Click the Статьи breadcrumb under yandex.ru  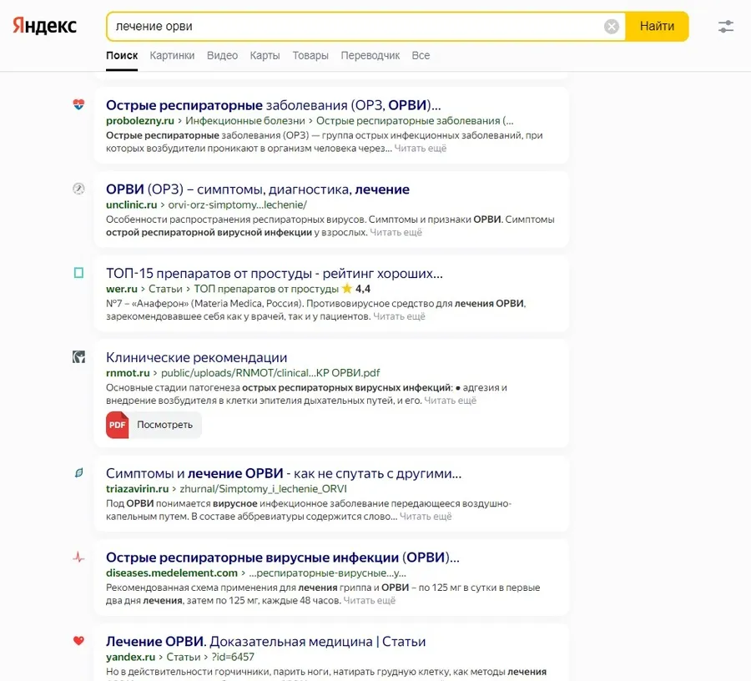tap(184, 657)
